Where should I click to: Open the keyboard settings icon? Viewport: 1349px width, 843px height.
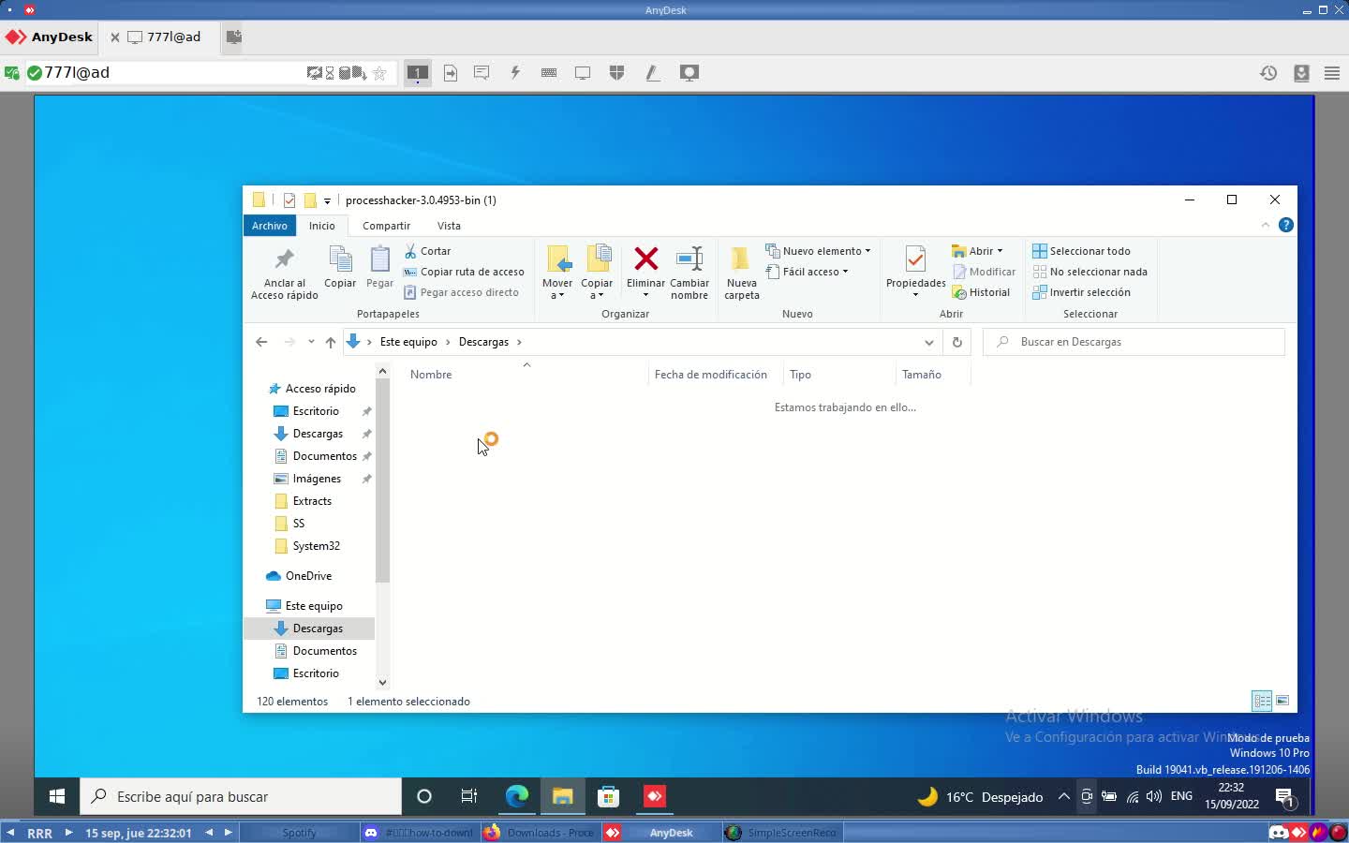pyautogui.click(x=550, y=73)
